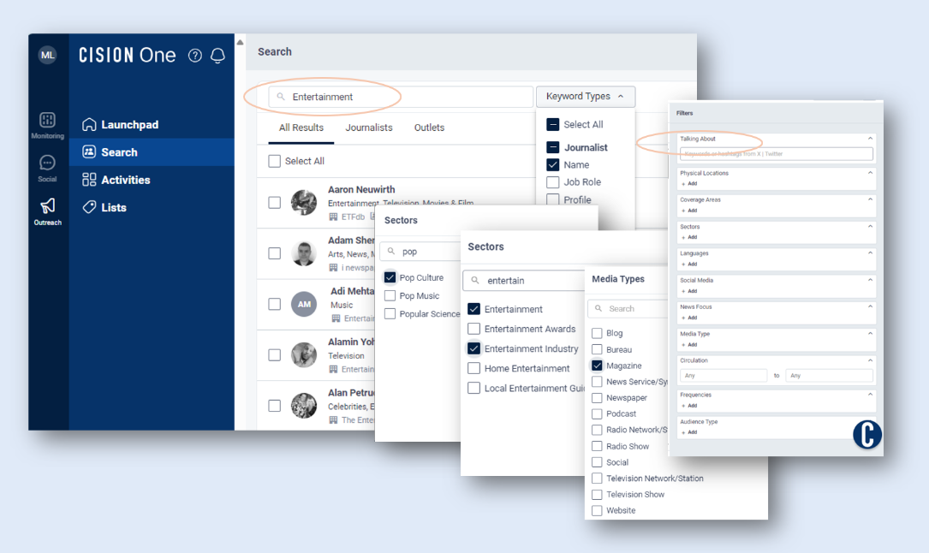Click the scrollbar up arrow
The width and height of the screenshot is (929, 553).
click(240, 43)
